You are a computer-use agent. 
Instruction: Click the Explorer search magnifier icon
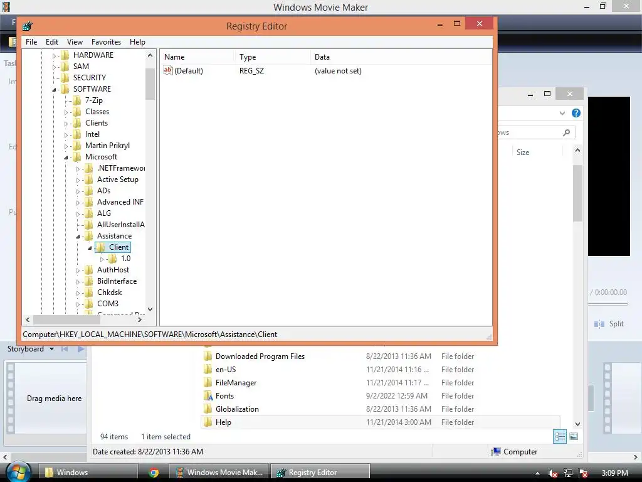pos(566,132)
